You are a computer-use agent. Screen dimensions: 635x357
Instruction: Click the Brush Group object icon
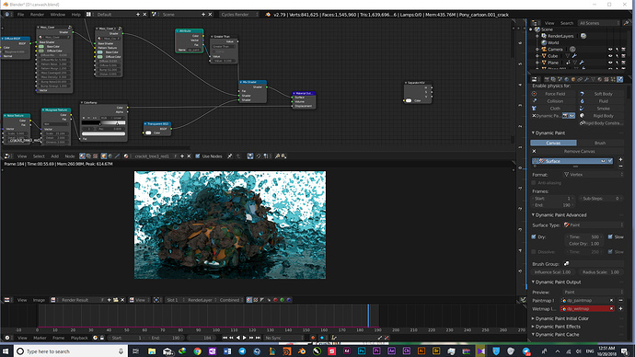(x=567, y=264)
